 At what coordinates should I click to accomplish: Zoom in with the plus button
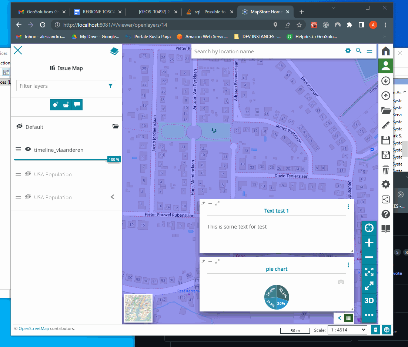369,243
